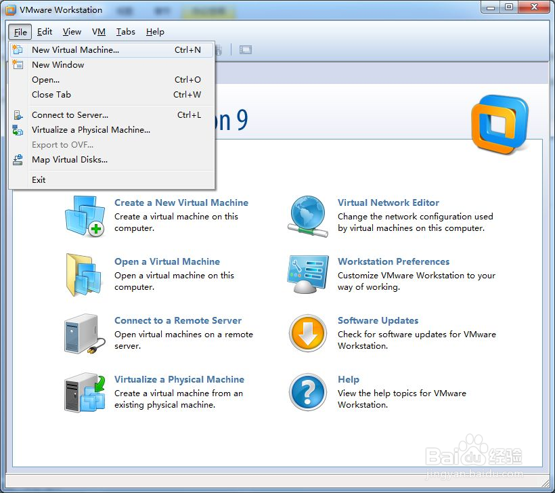Click the New Window menu icon
555x493 pixels.
(18, 64)
